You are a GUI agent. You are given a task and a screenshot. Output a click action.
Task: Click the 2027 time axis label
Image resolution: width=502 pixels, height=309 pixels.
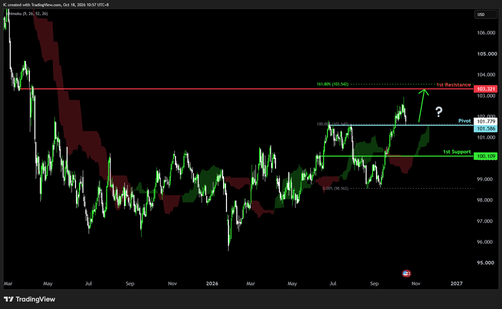(456, 283)
